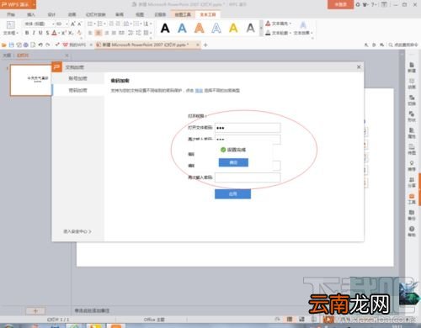
Task: Switch to the My WPS document tab
Action: point(74,45)
